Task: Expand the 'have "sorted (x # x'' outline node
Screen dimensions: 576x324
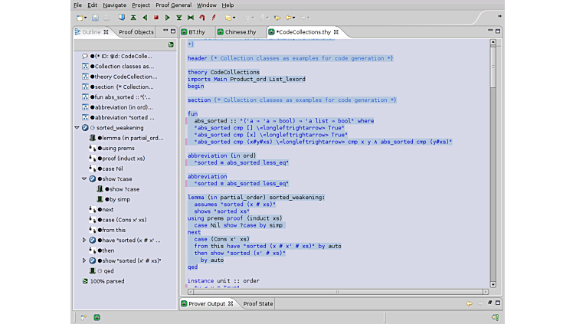Action: coord(85,240)
